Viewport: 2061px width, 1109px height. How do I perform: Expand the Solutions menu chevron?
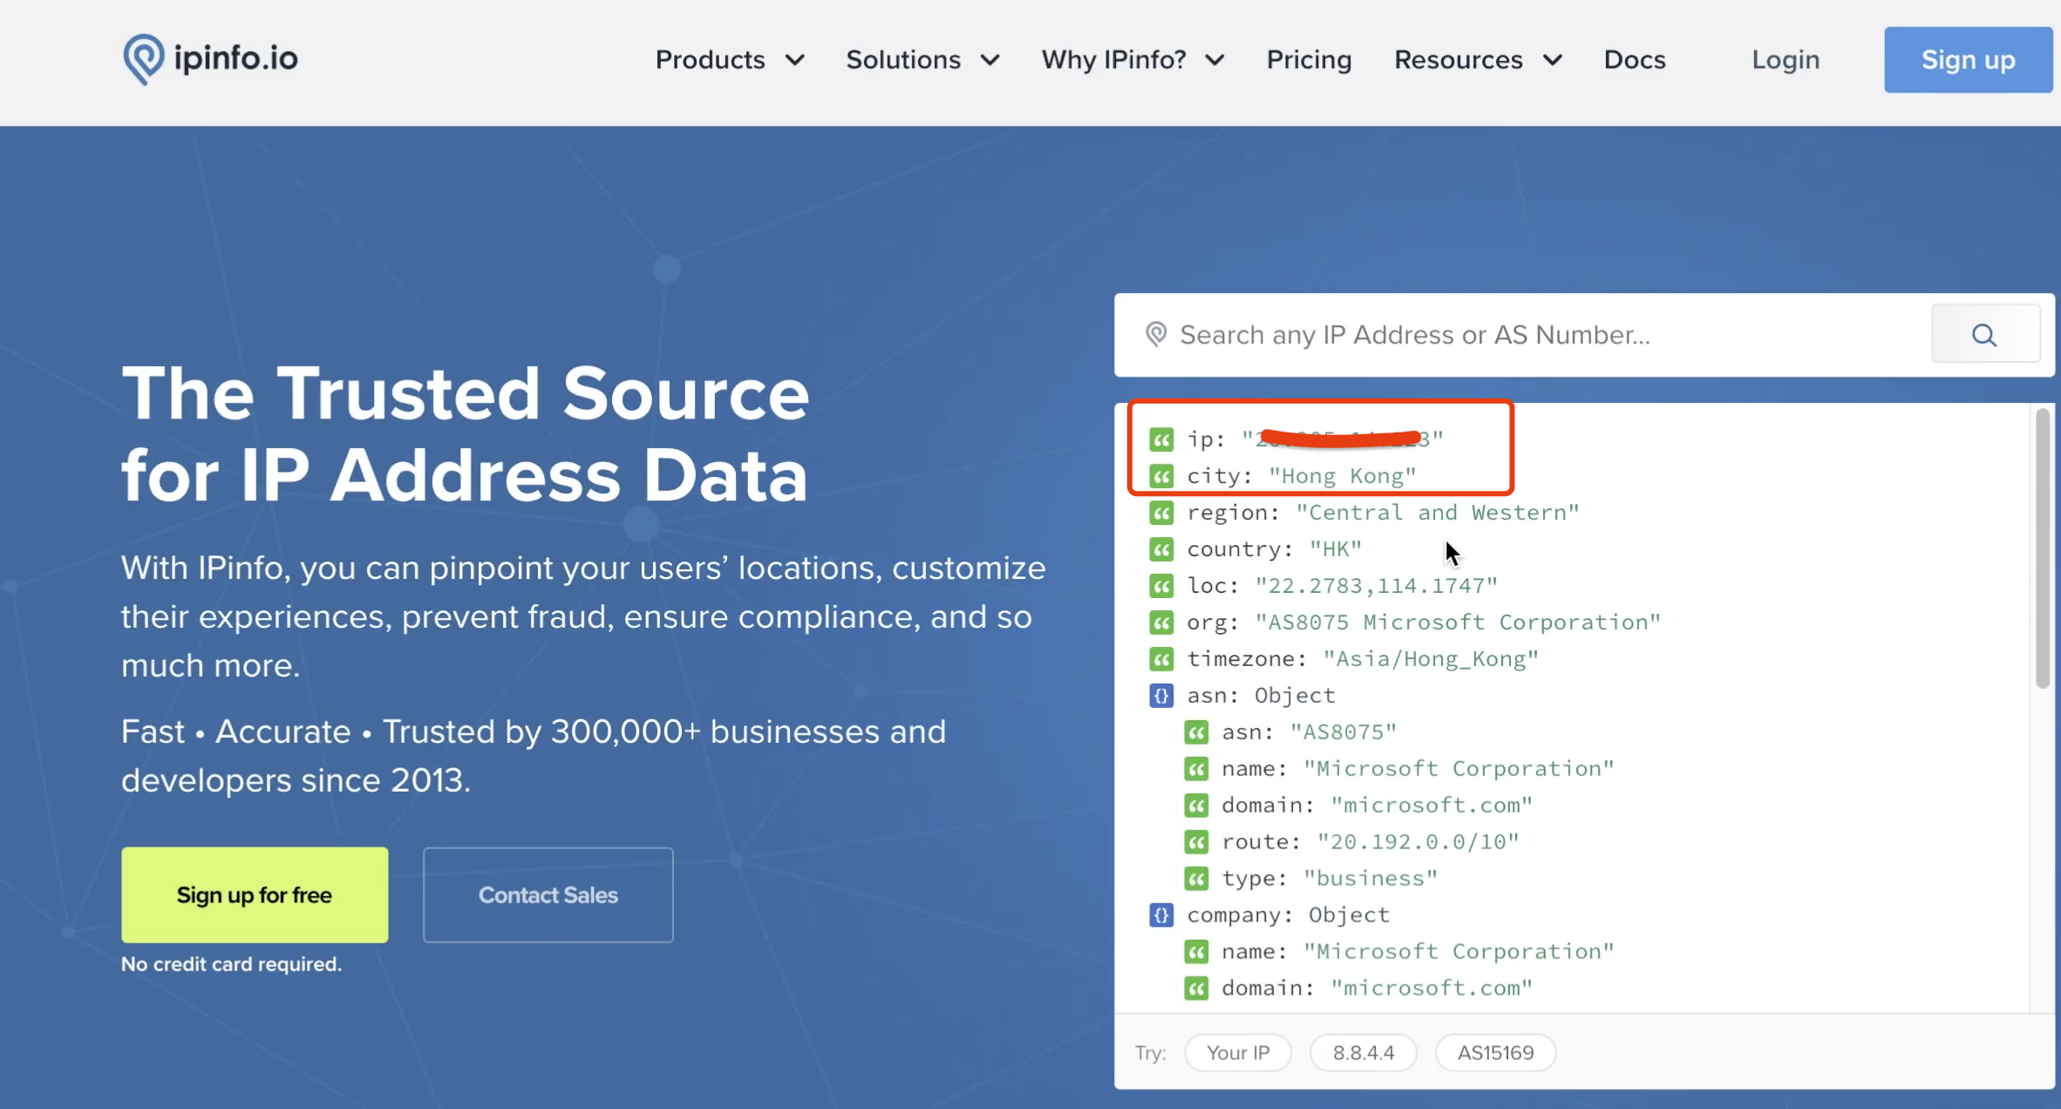[990, 60]
